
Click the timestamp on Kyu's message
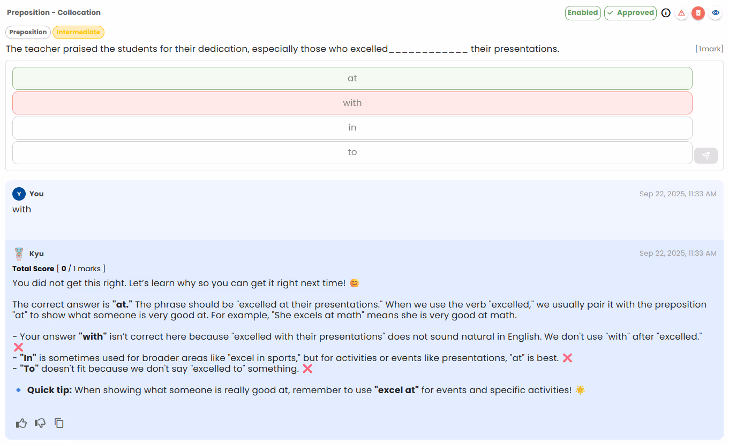pyautogui.click(x=678, y=253)
